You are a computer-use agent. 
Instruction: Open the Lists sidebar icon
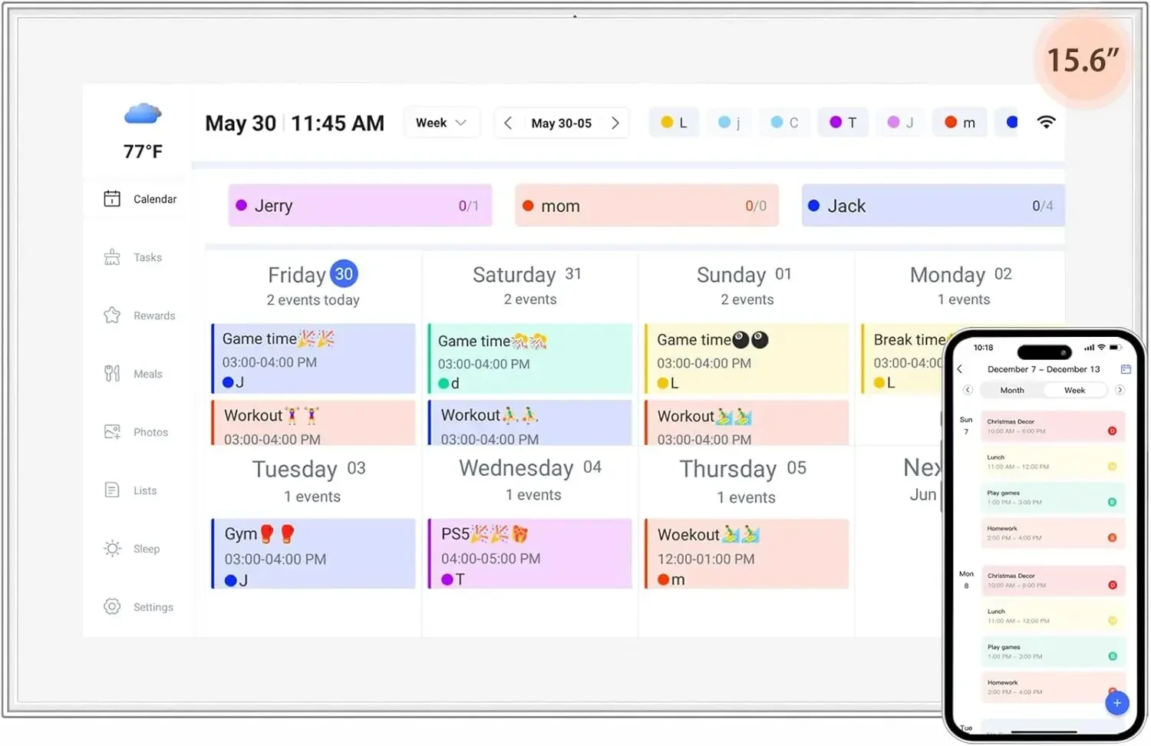pyautogui.click(x=112, y=490)
